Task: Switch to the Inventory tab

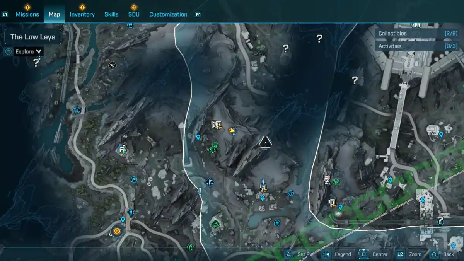Action: (x=82, y=14)
